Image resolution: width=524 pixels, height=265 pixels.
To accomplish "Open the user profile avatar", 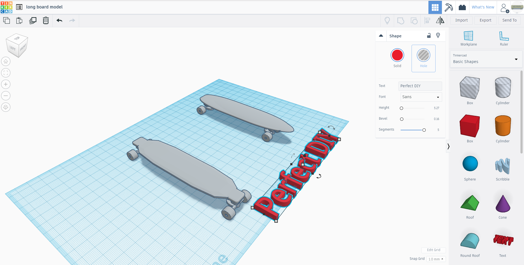I will pos(517,7).
